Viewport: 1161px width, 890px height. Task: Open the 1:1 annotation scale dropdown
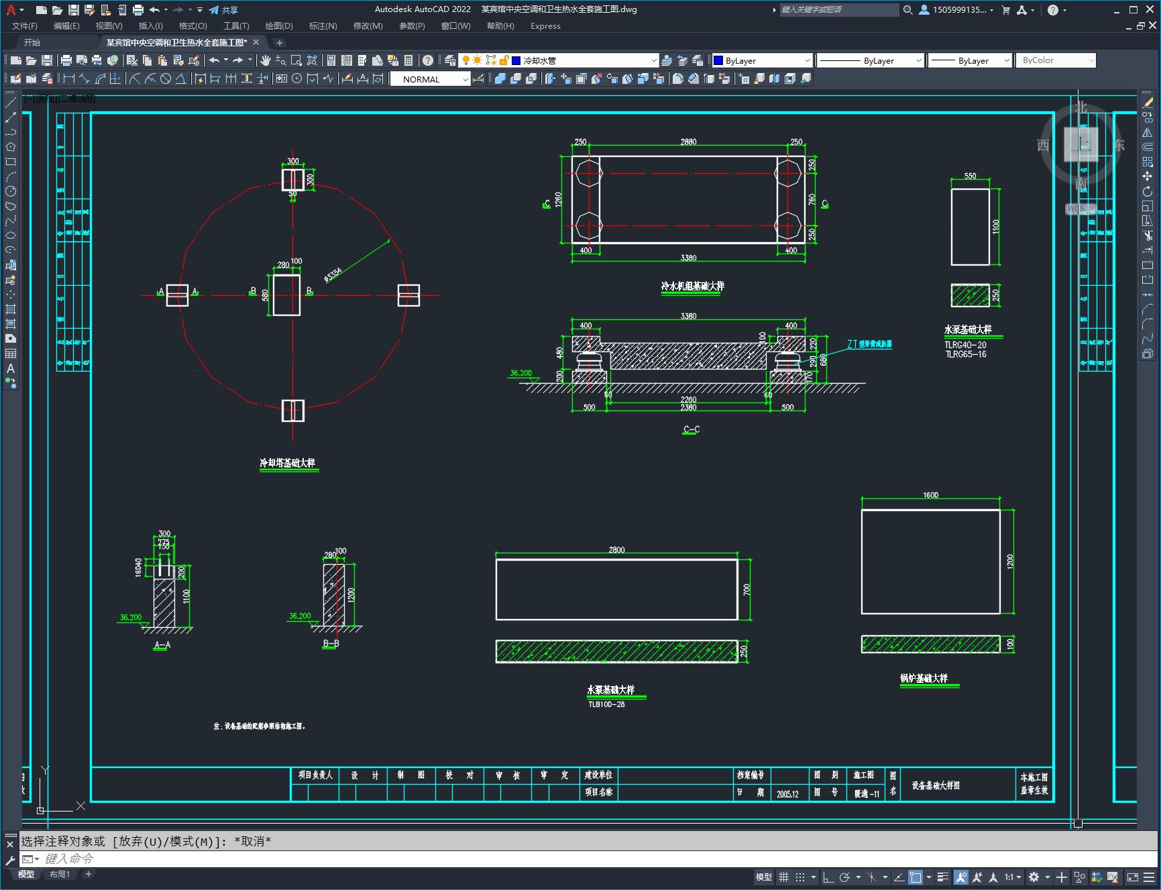point(1013,877)
